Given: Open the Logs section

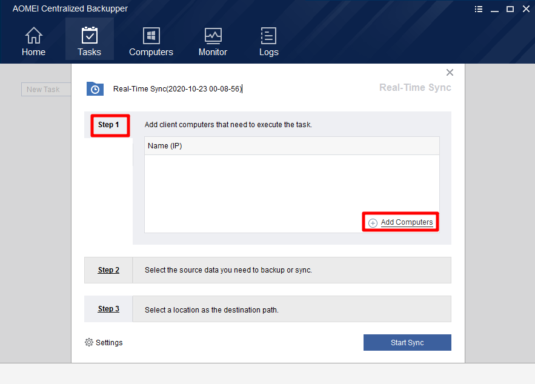Looking at the screenshot, I should pyautogui.click(x=269, y=41).
